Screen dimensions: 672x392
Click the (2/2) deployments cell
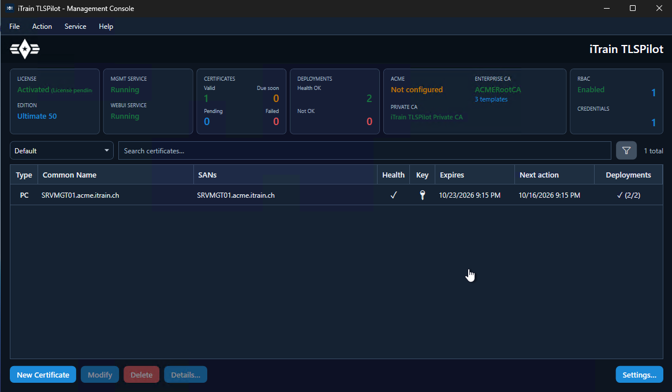click(628, 195)
